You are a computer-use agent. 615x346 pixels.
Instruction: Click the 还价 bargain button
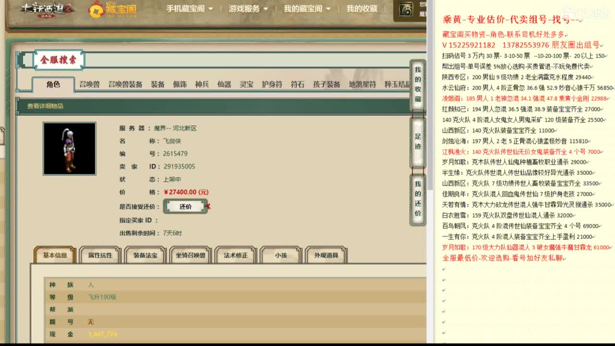pyautogui.click(x=185, y=206)
